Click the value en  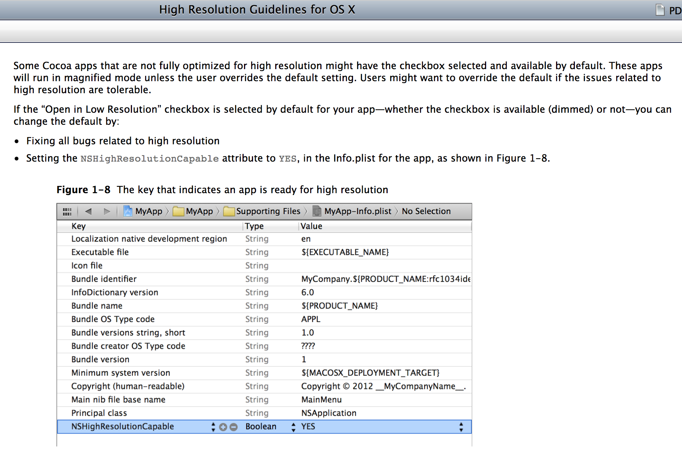306,239
